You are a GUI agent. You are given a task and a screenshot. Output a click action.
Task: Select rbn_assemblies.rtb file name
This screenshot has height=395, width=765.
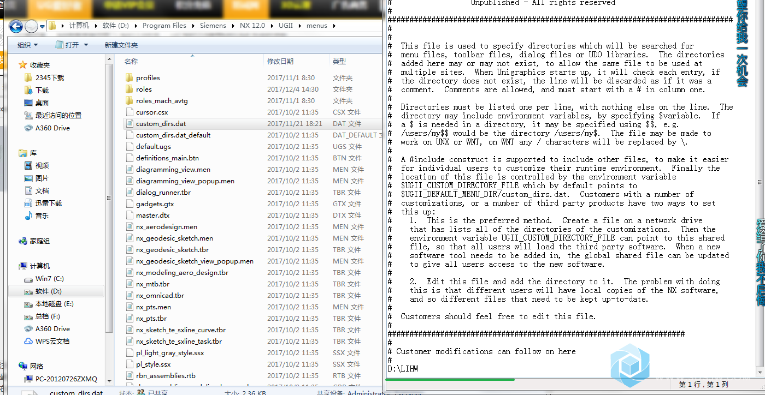[166, 376]
